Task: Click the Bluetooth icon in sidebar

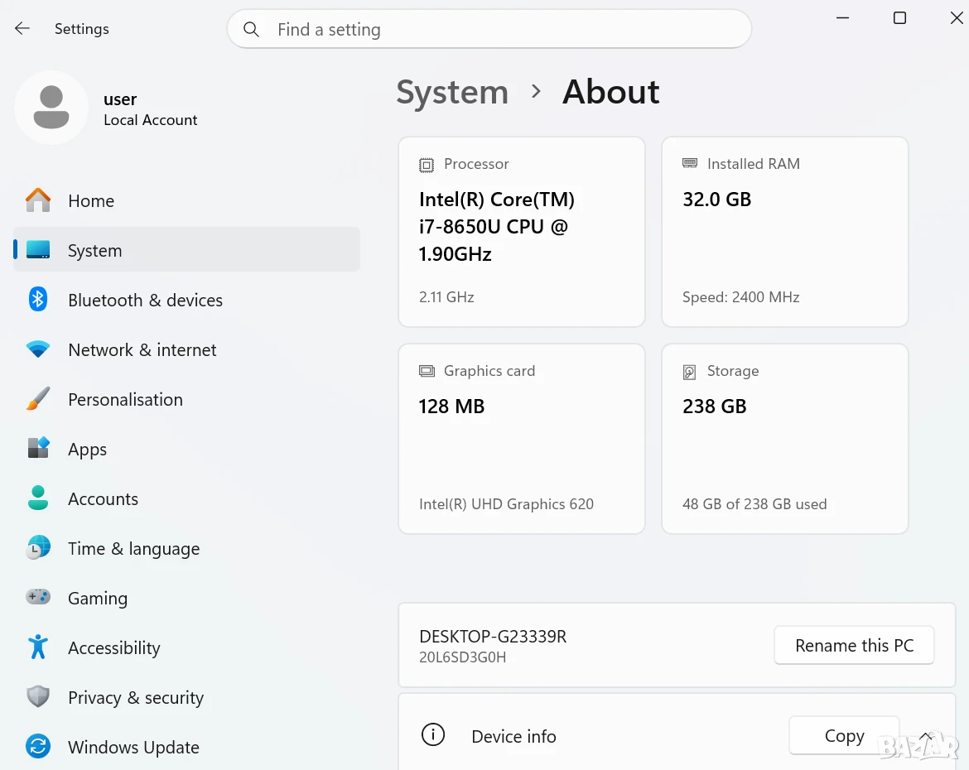Action: pyautogui.click(x=38, y=300)
